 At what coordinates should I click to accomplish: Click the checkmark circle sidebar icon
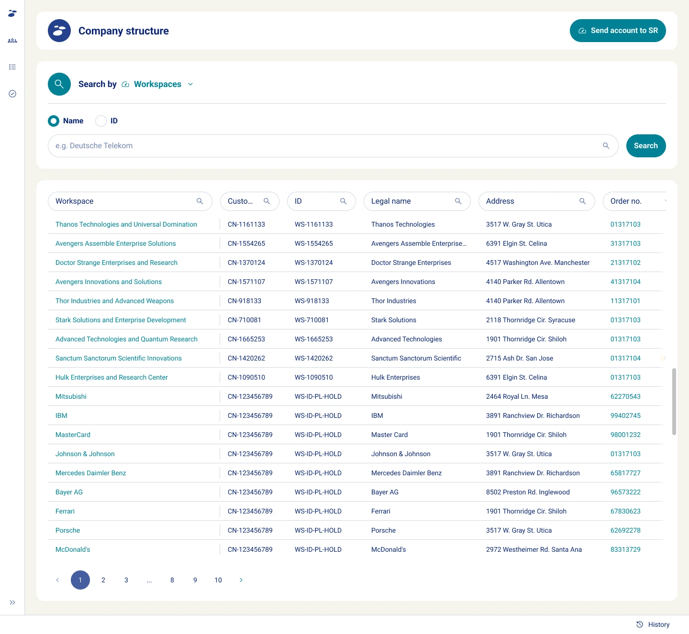12,94
